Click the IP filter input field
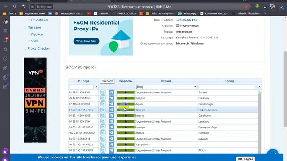287x161 pixels. [81, 87]
